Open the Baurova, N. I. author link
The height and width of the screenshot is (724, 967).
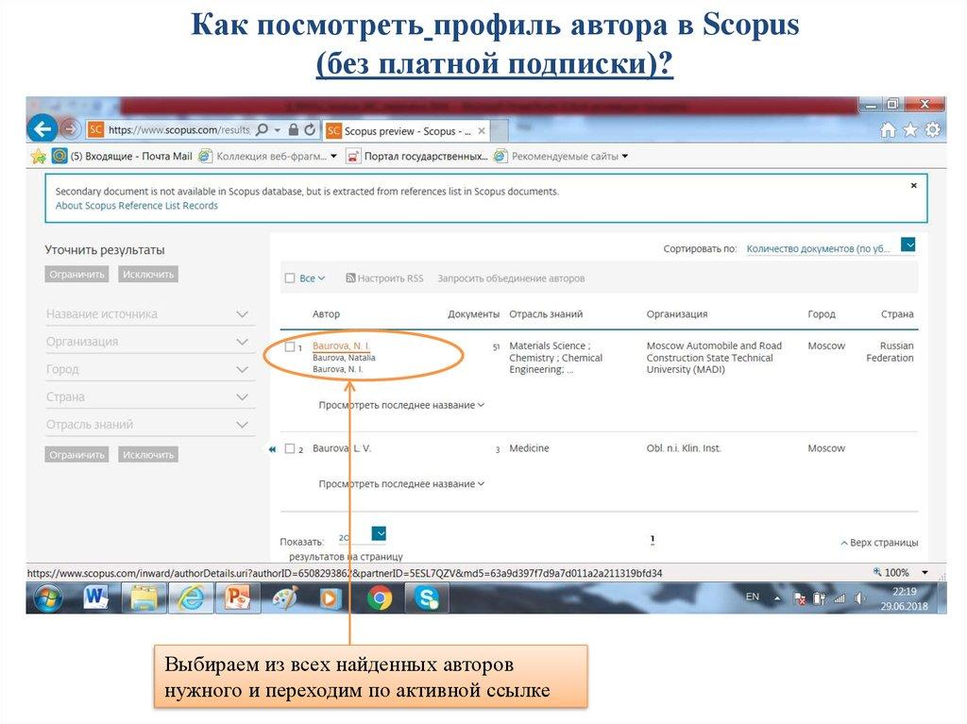[x=340, y=346]
